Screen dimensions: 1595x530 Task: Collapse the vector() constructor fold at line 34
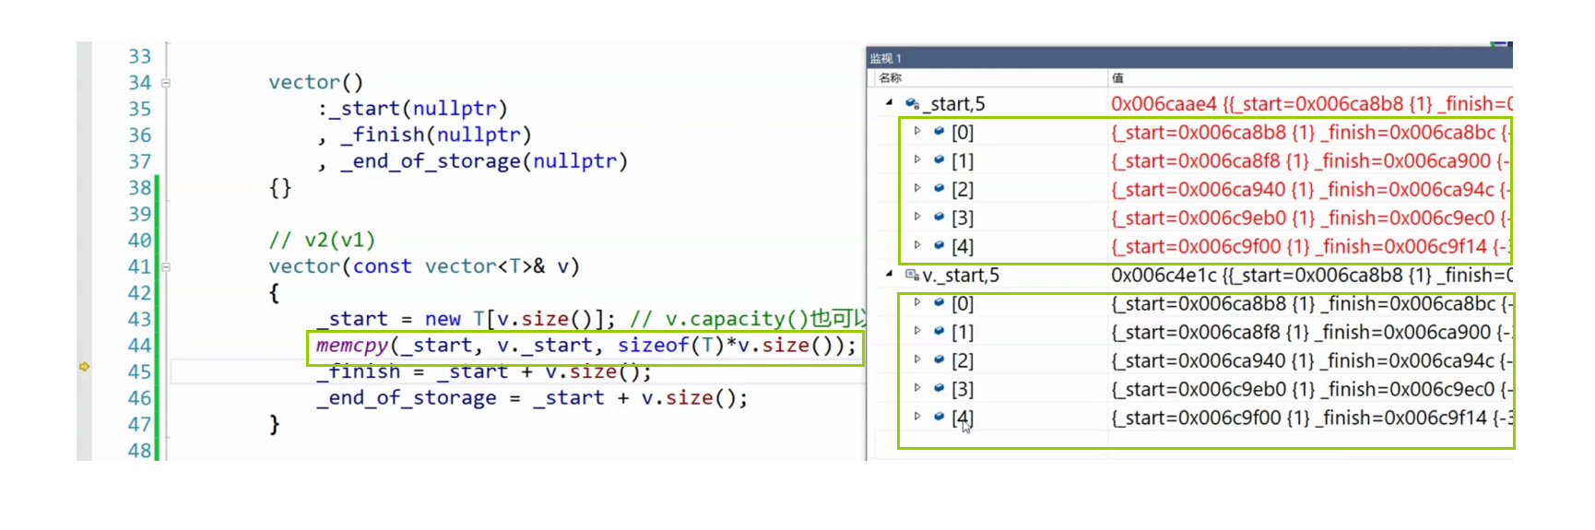(x=166, y=83)
